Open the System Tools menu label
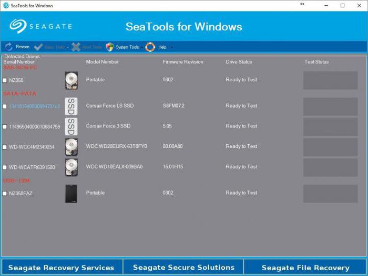368x276 pixels. tap(127, 47)
